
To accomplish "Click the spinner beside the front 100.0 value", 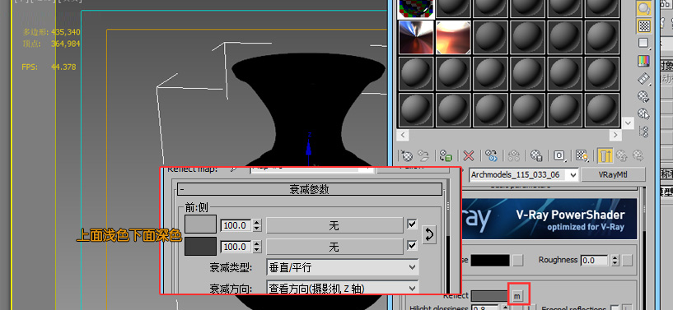I will tap(257, 225).
